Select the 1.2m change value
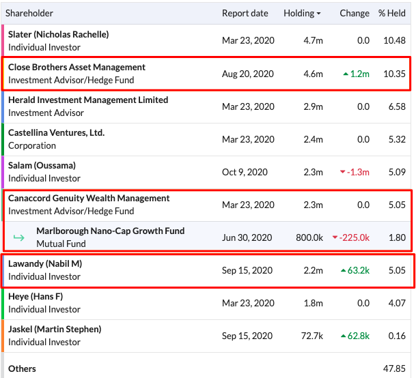The image size is (416, 378). click(x=360, y=74)
